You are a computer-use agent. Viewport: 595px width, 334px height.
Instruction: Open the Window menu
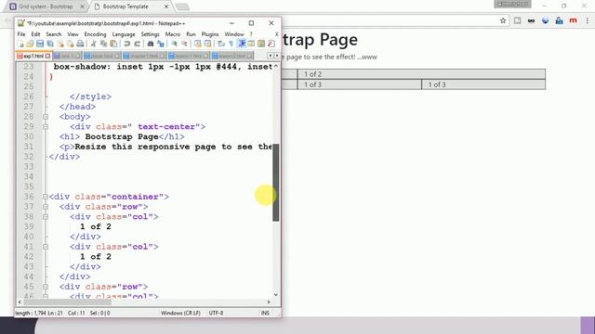(234, 34)
